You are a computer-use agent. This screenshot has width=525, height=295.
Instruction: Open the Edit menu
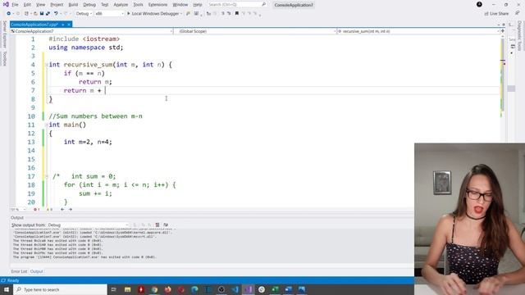pos(27,5)
